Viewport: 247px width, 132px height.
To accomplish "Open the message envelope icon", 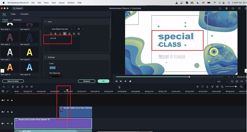I will coord(239,8).
